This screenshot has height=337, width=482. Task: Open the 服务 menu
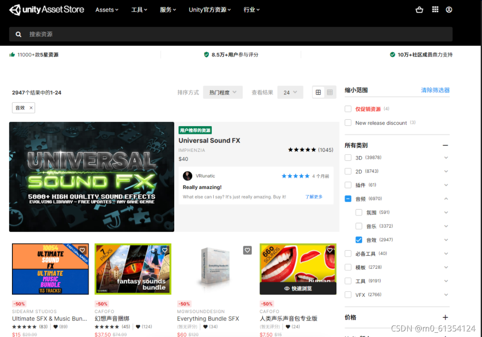pyautogui.click(x=168, y=10)
